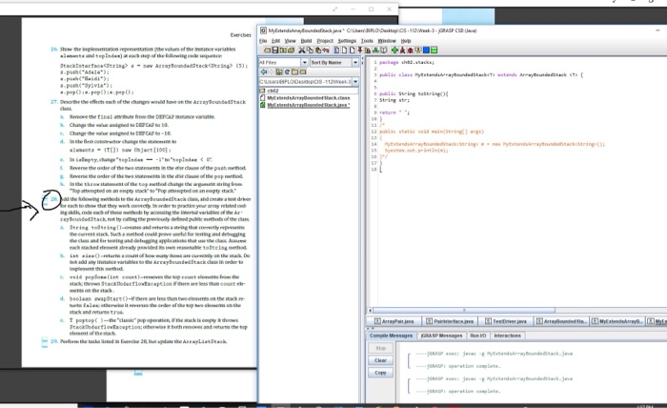Open the Edit menu
This screenshot has height=408, width=667.
click(276, 41)
